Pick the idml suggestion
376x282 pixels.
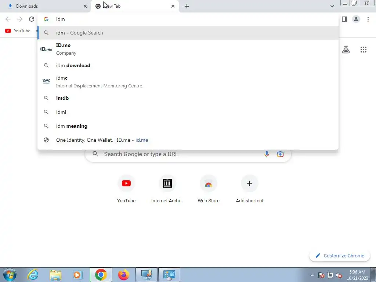click(x=188, y=112)
